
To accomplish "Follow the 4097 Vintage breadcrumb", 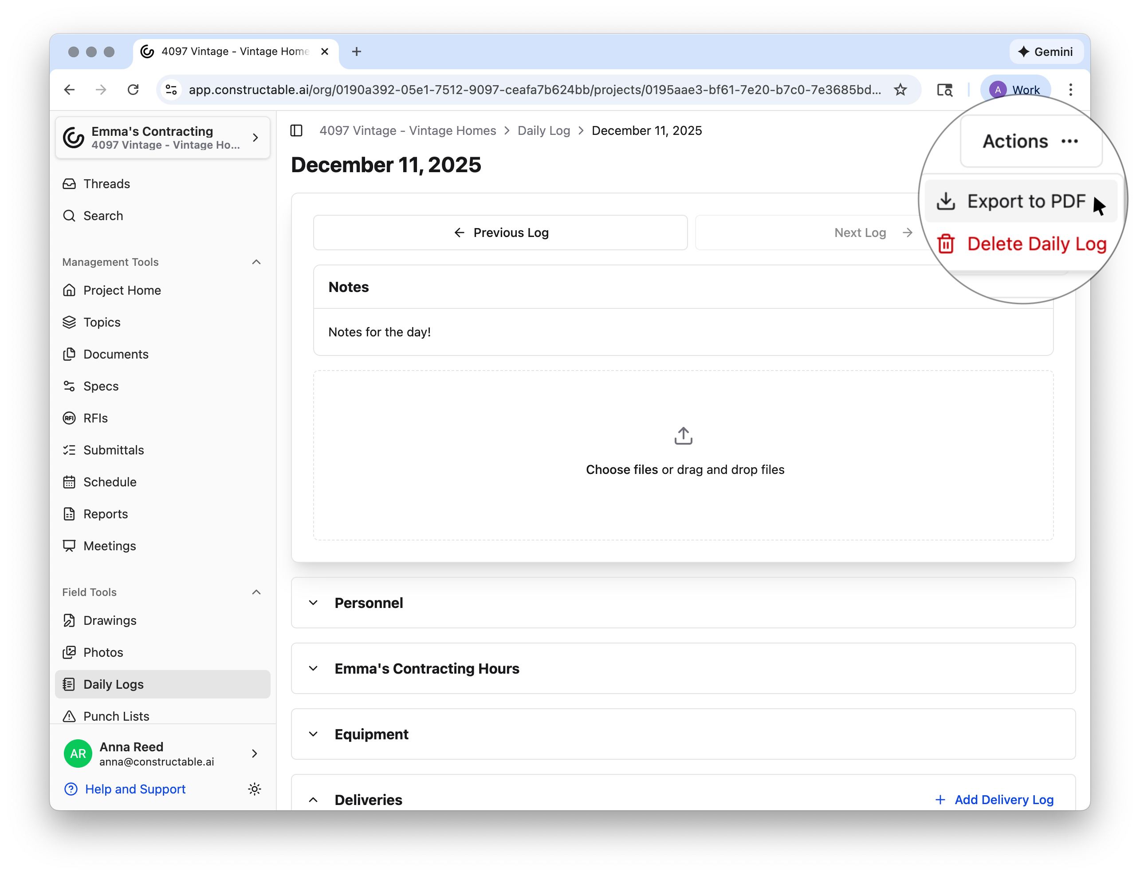I will point(407,130).
